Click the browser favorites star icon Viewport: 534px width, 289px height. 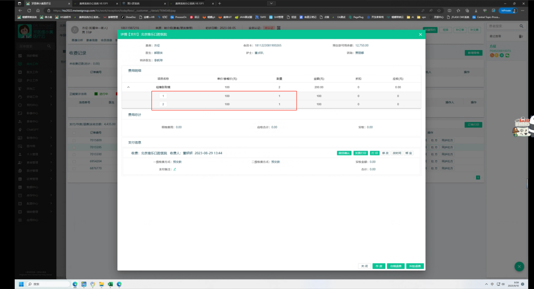(439, 10)
